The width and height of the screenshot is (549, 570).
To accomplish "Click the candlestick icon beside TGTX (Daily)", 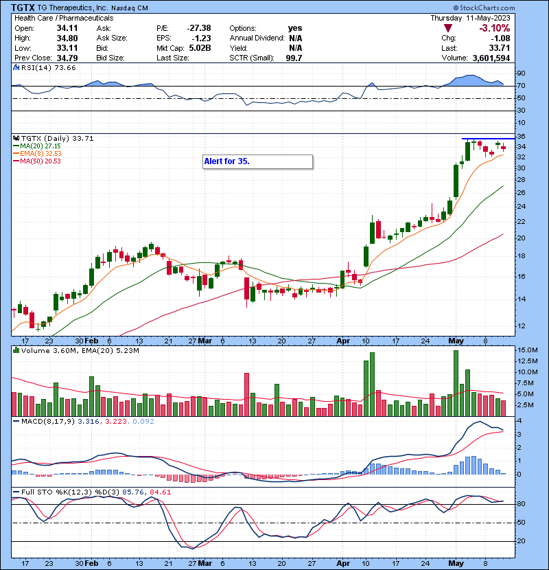I will (x=16, y=138).
